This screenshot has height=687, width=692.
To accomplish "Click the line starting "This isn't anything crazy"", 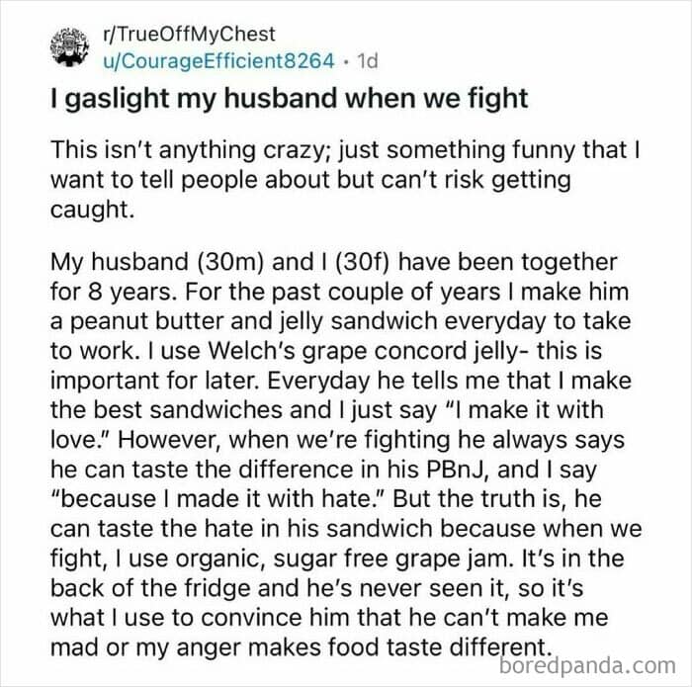I will tap(345, 150).
